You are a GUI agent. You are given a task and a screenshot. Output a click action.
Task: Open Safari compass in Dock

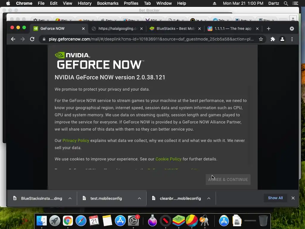pyautogui.click(x=81, y=221)
